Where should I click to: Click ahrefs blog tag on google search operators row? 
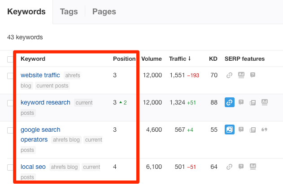[66, 140]
